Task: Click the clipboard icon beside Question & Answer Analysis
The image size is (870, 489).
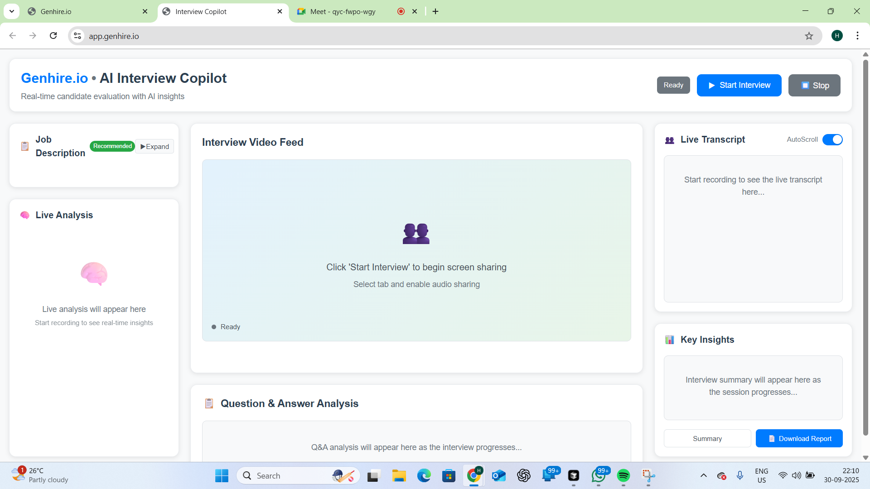Action: [209, 403]
